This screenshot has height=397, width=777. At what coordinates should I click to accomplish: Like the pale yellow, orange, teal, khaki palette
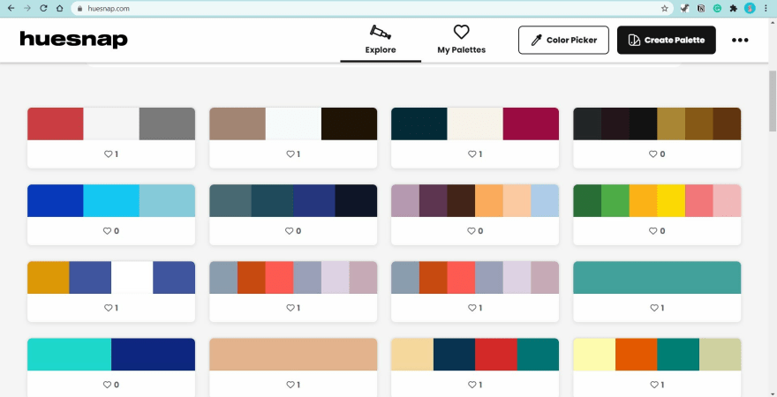653,385
